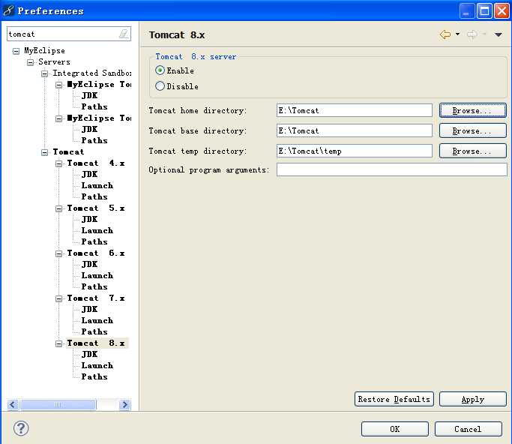Clear the tomcat filter text icon
Image resolution: width=512 pixels, height=444 pixels.
124,34
